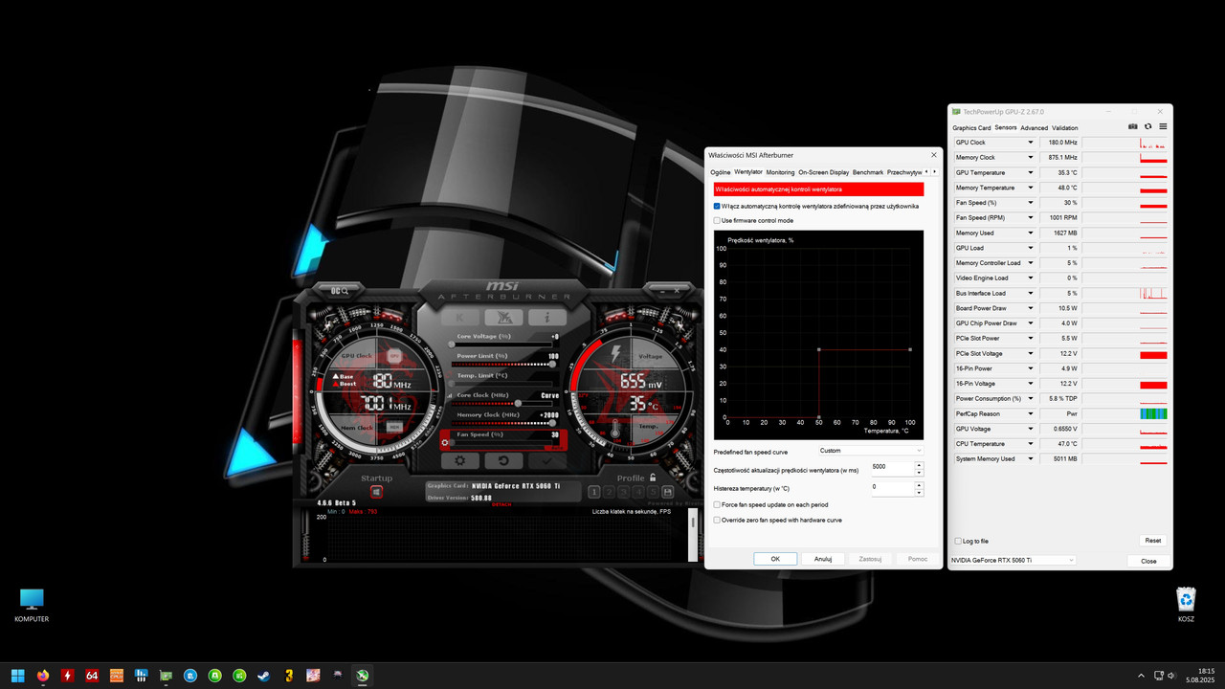1225x689 pixels.
Task: Enable Use firmware control mode
Action: [717, 220]
